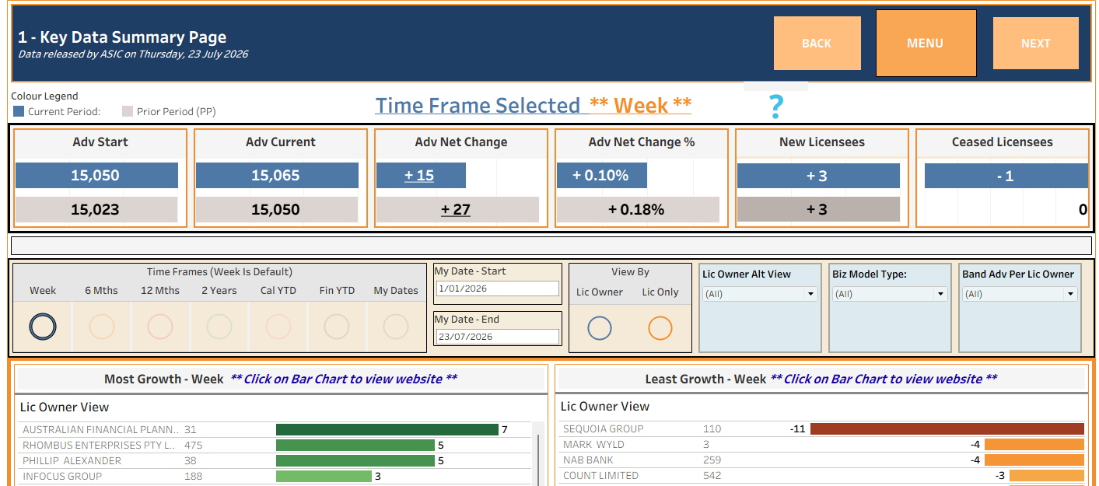This screenshot has width=1099, height=486.
Task: Select the 2 Years time frame circle
Action: [219, 327]
